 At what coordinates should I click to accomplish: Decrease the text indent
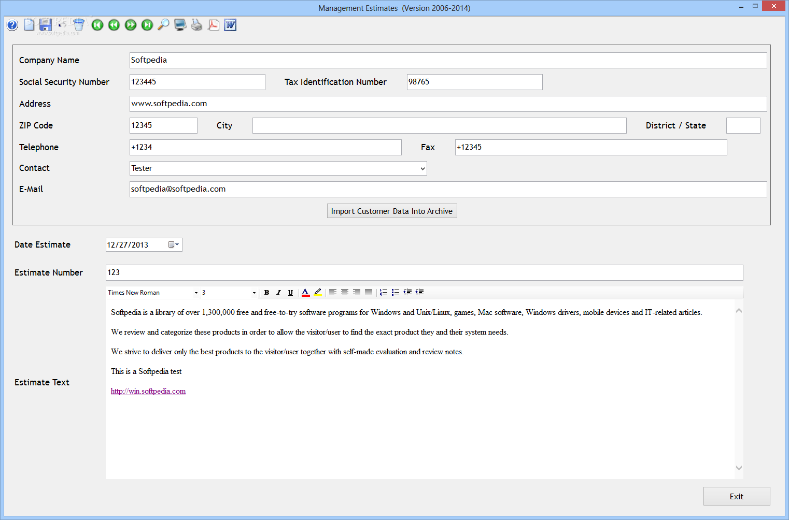(407, 293)
